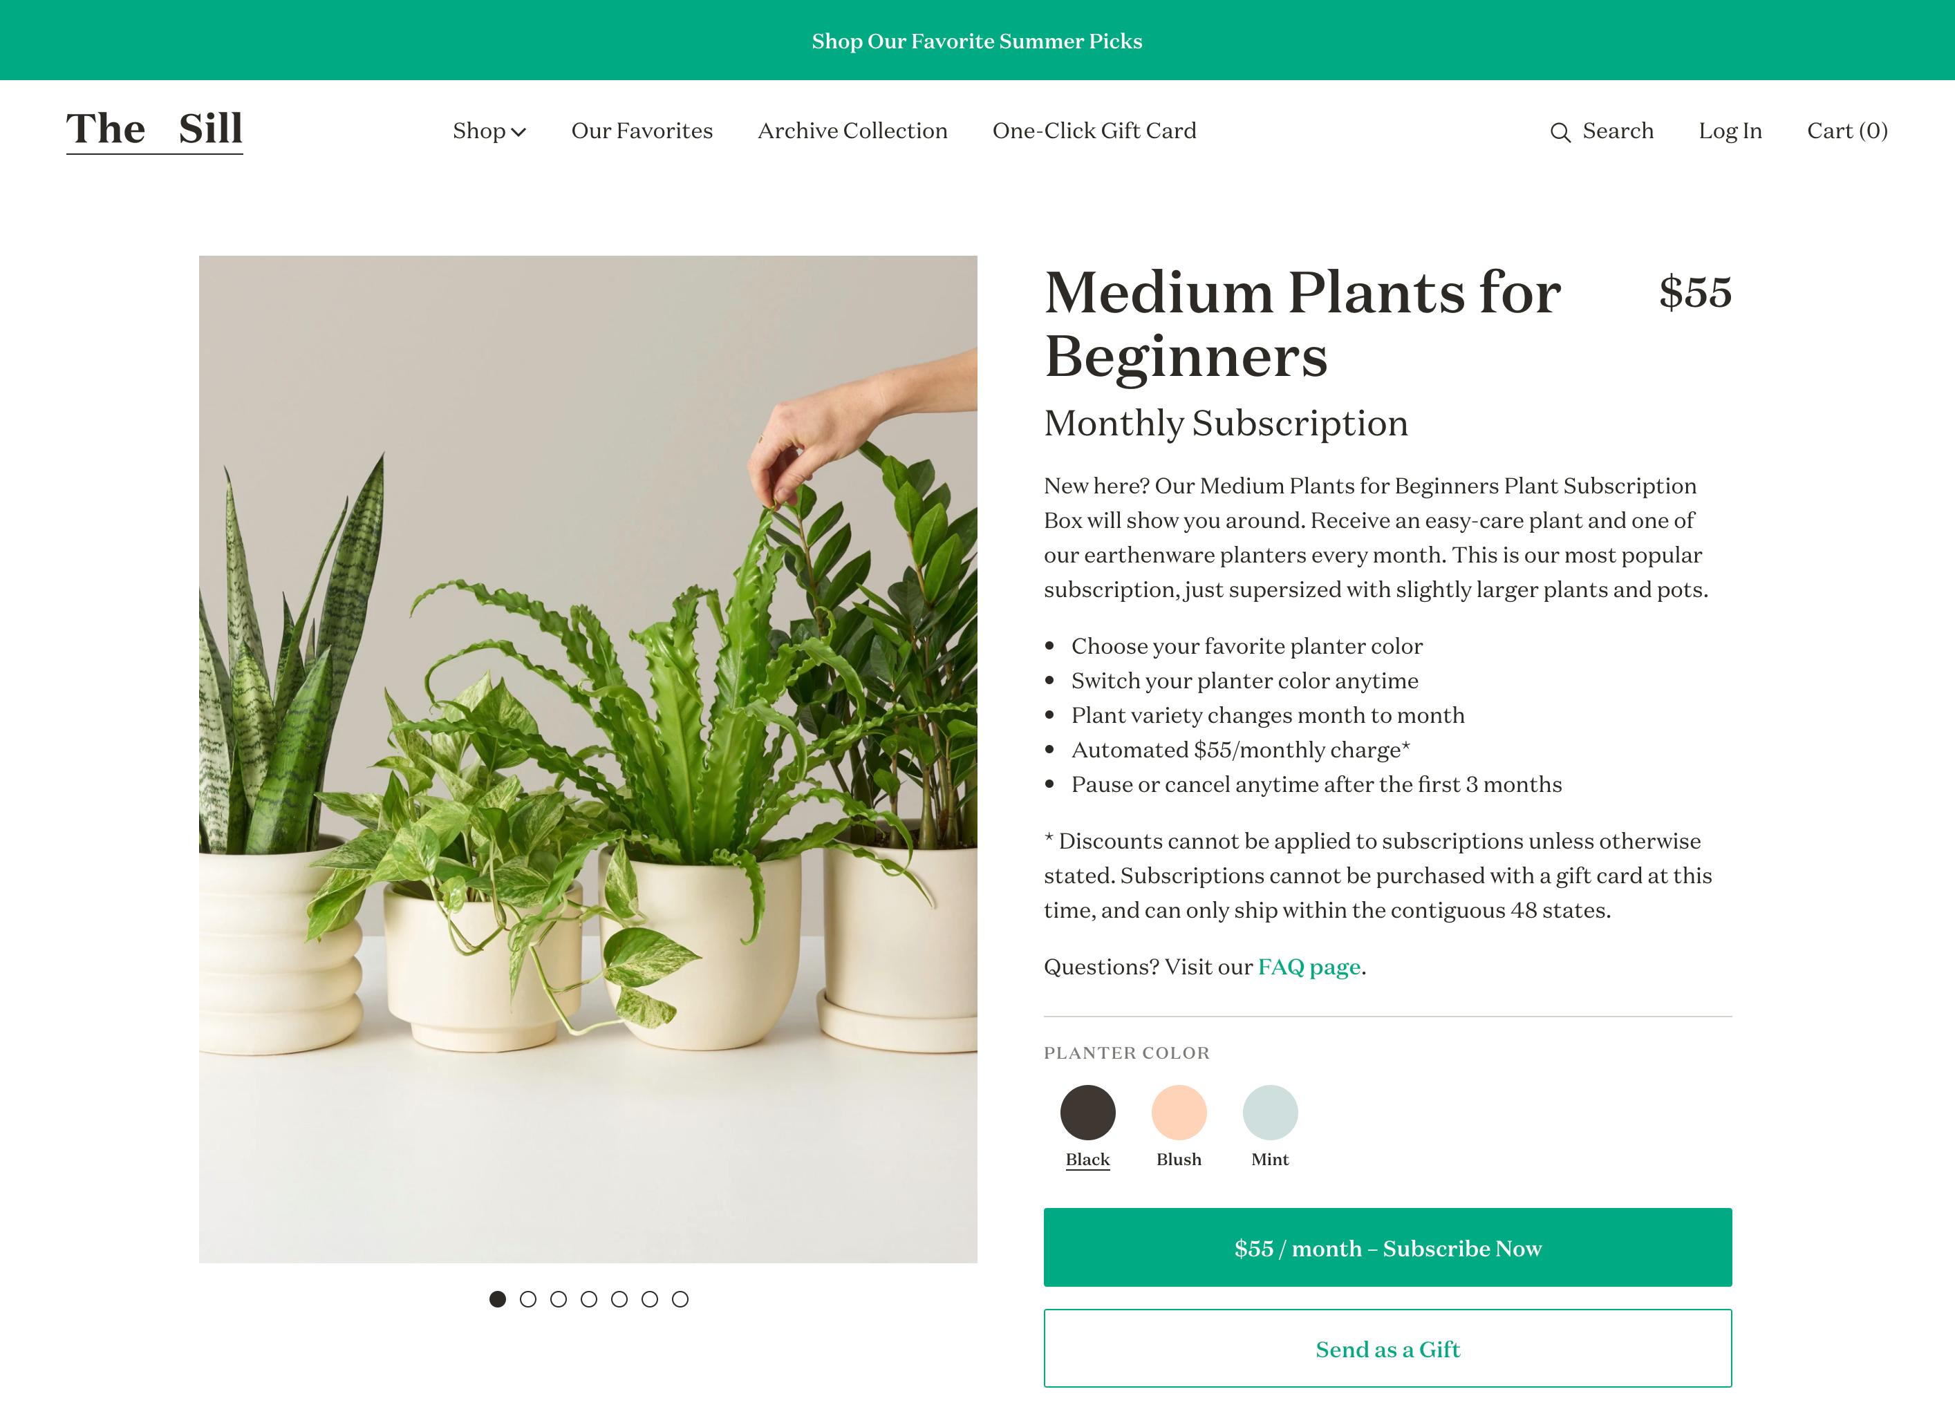Visit the FAQ page link
Screen dimensions: 1955x1416
point(1309,966)
